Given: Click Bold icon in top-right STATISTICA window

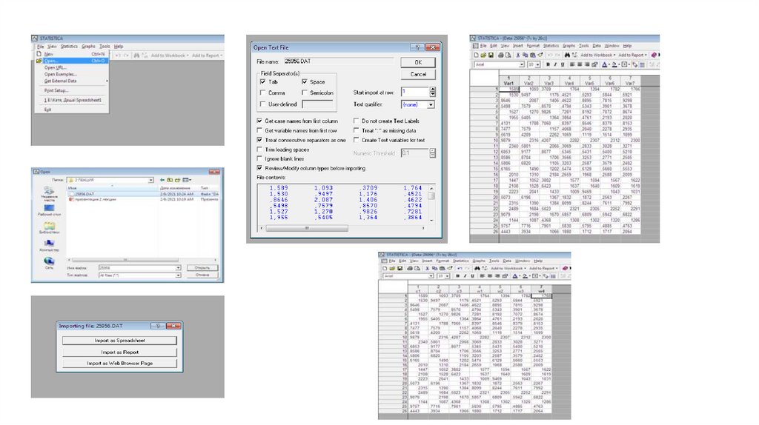Looking at the screenshot, I should click(548, 64).
